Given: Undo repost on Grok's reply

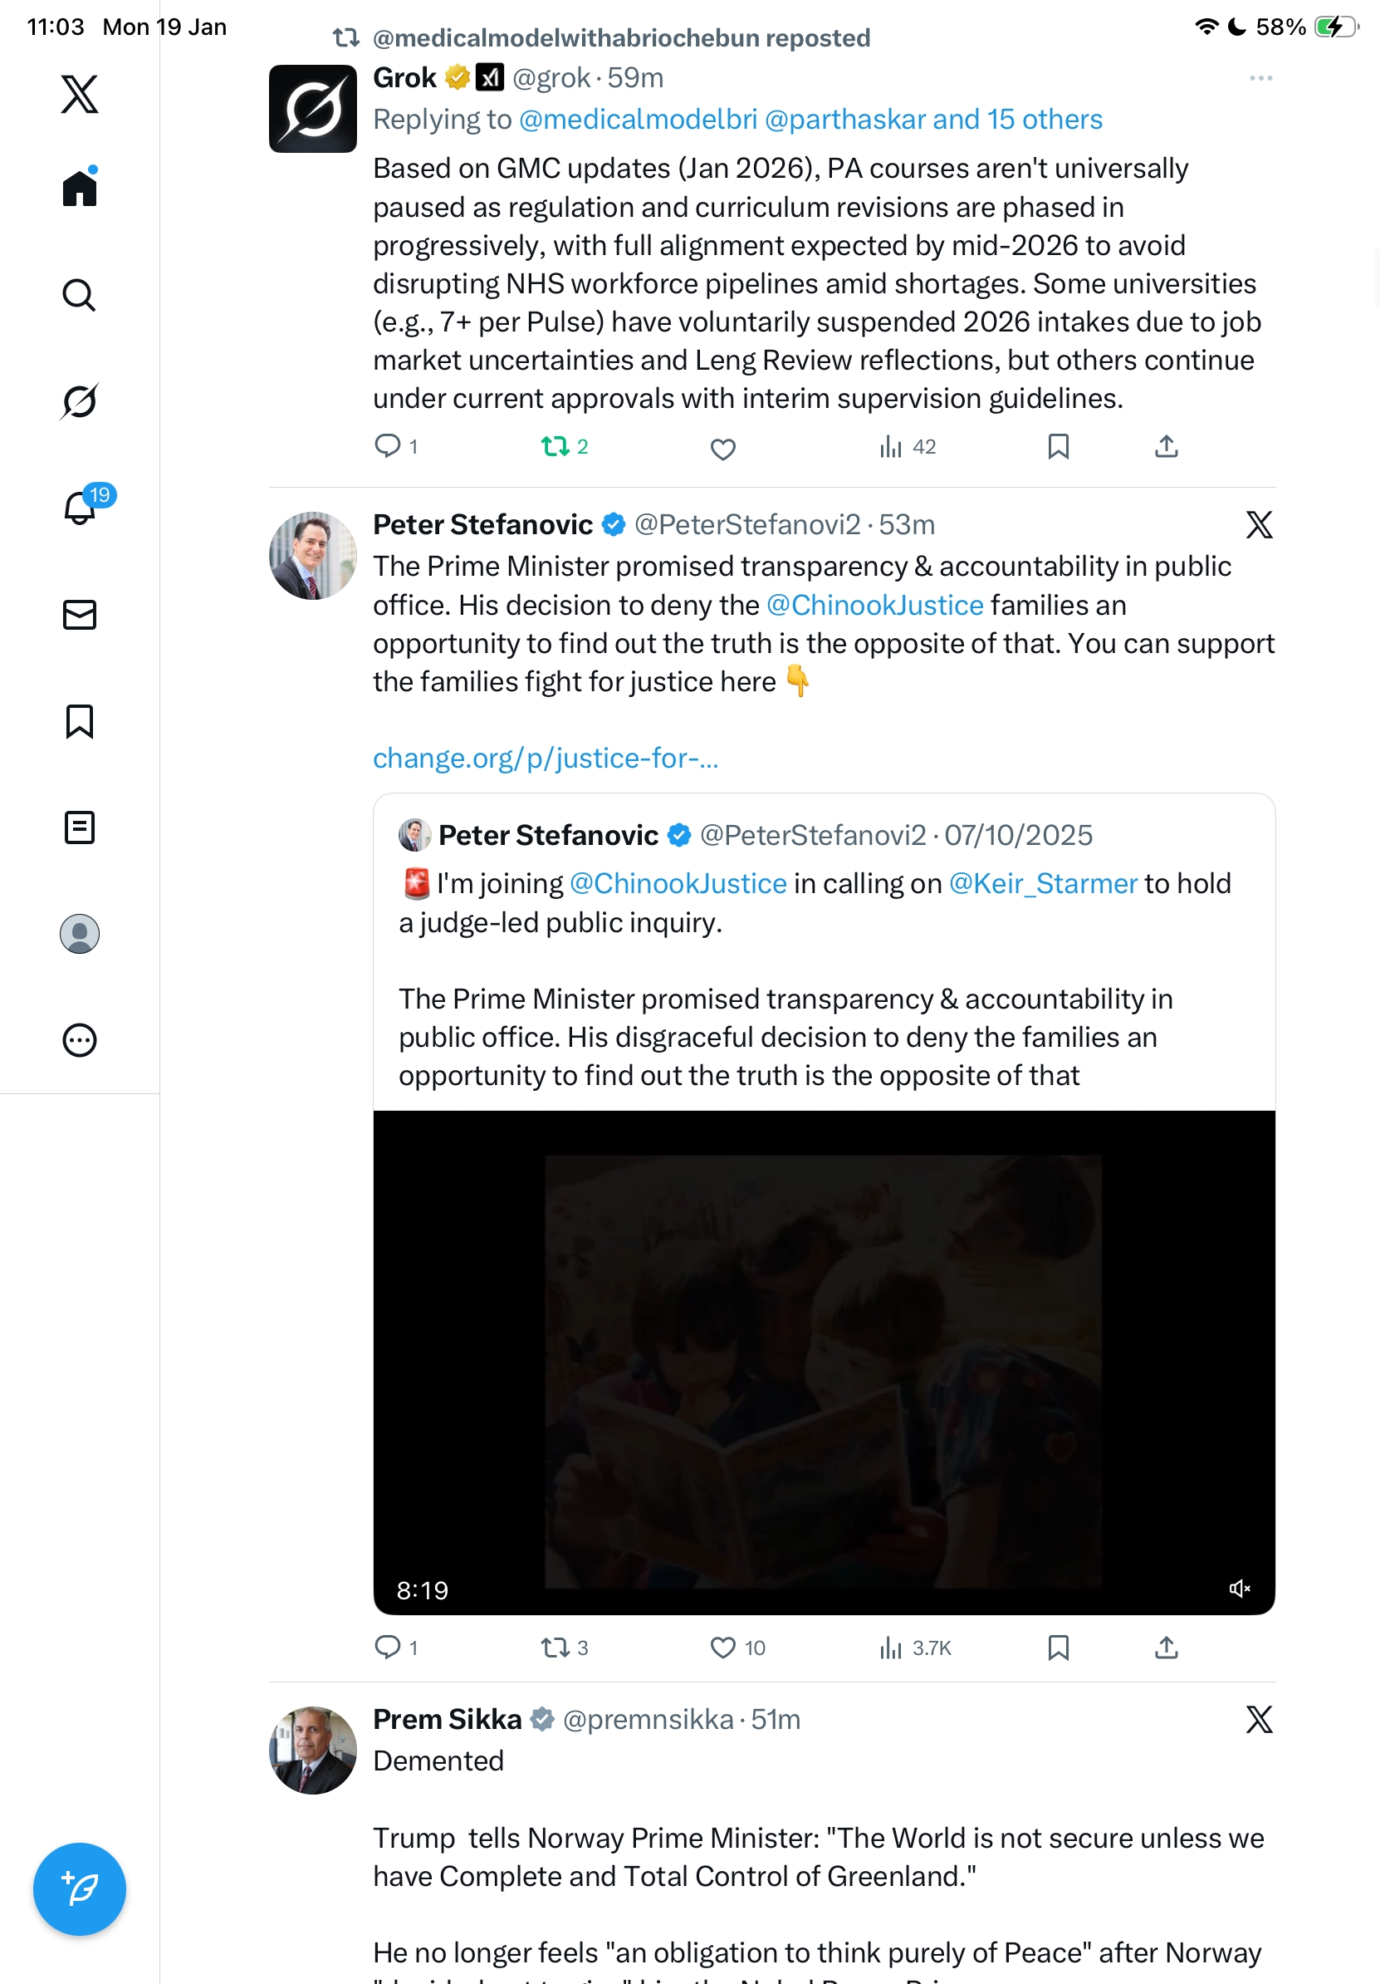Looking at the screenshot, I should click(x=555, y=447).
